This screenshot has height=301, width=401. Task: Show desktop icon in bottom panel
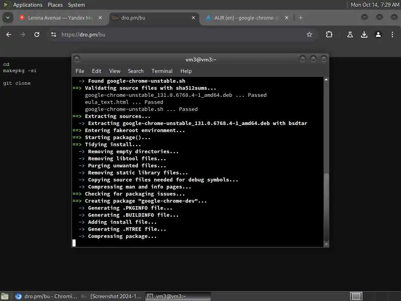click(x=5, y=296)
